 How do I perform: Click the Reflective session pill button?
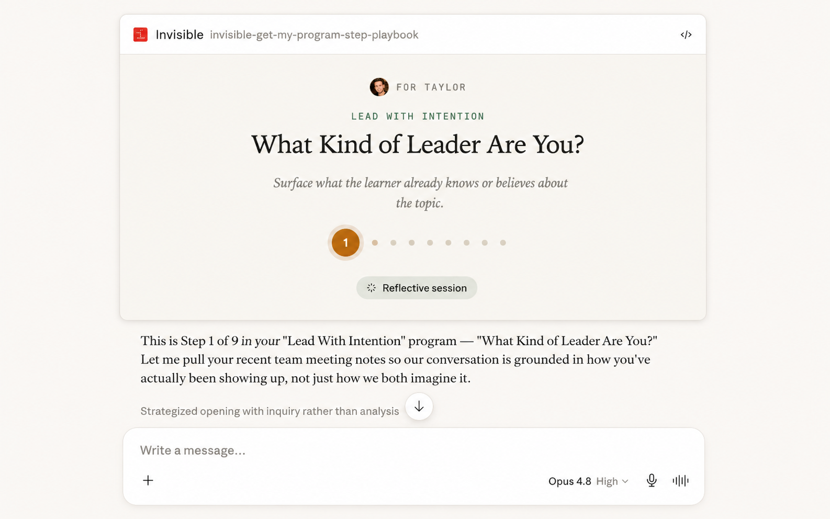pos(417,288)
